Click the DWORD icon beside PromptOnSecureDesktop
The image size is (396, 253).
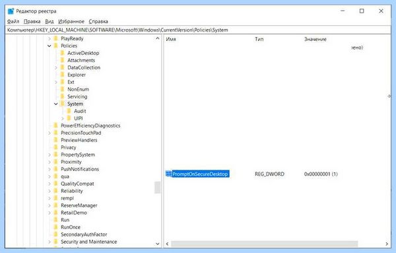pos(168,174)
